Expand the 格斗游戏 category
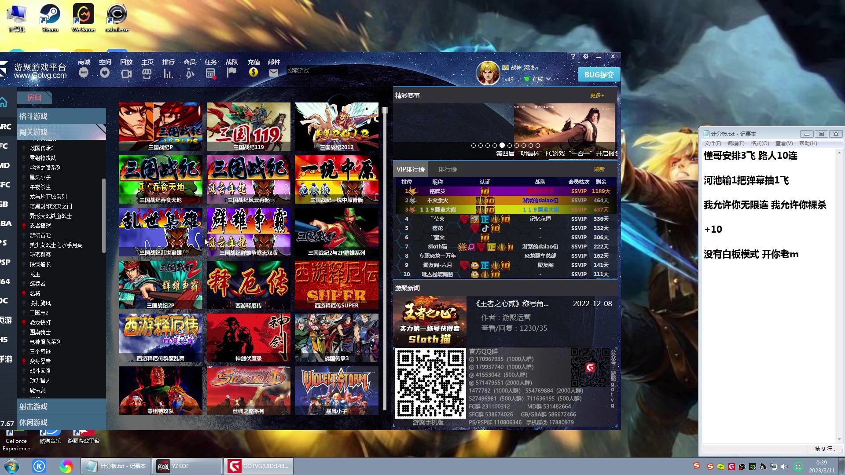The height and width of the screenshot is (475, 845). 62,116
